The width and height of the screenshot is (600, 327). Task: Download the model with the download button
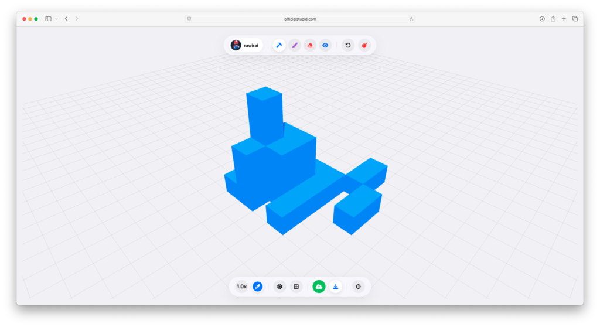point(336,287)
